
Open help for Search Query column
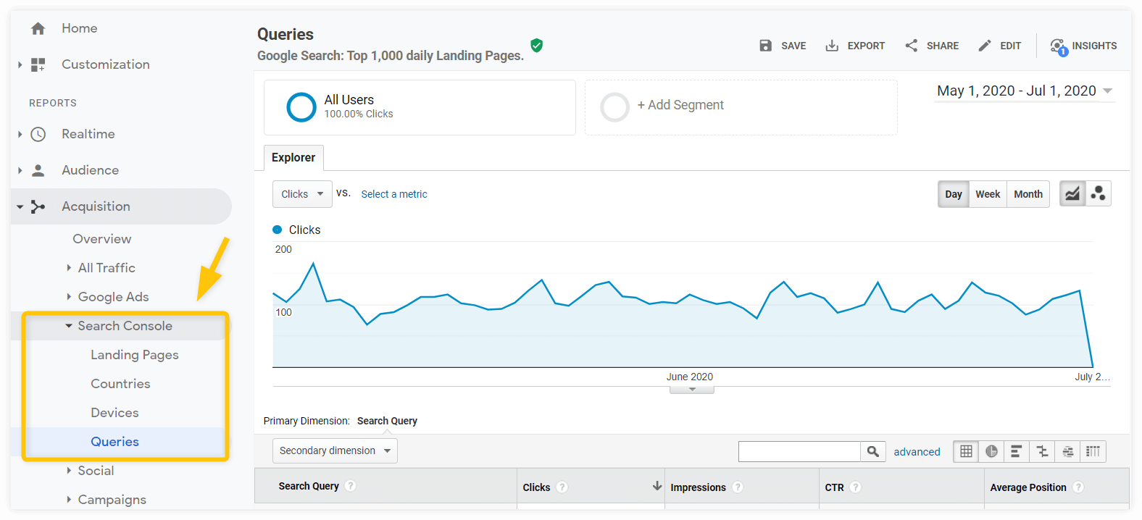point(351,486)
